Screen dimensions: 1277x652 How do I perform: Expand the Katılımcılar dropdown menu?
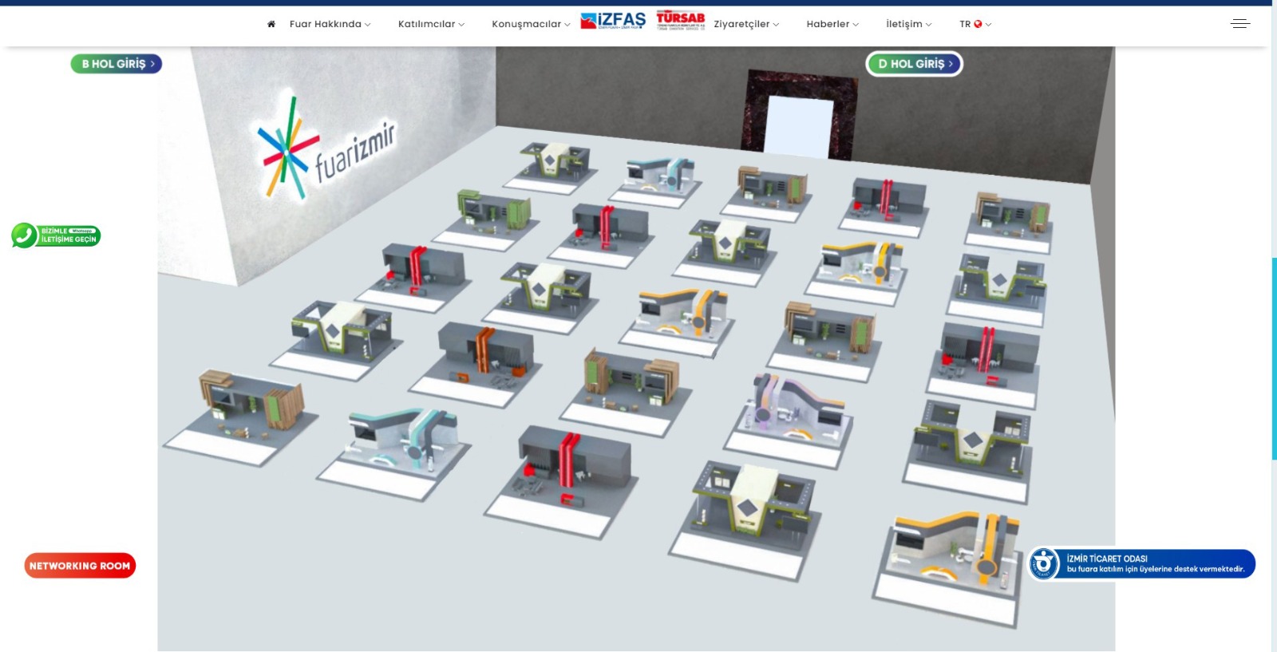pos(431,24)
